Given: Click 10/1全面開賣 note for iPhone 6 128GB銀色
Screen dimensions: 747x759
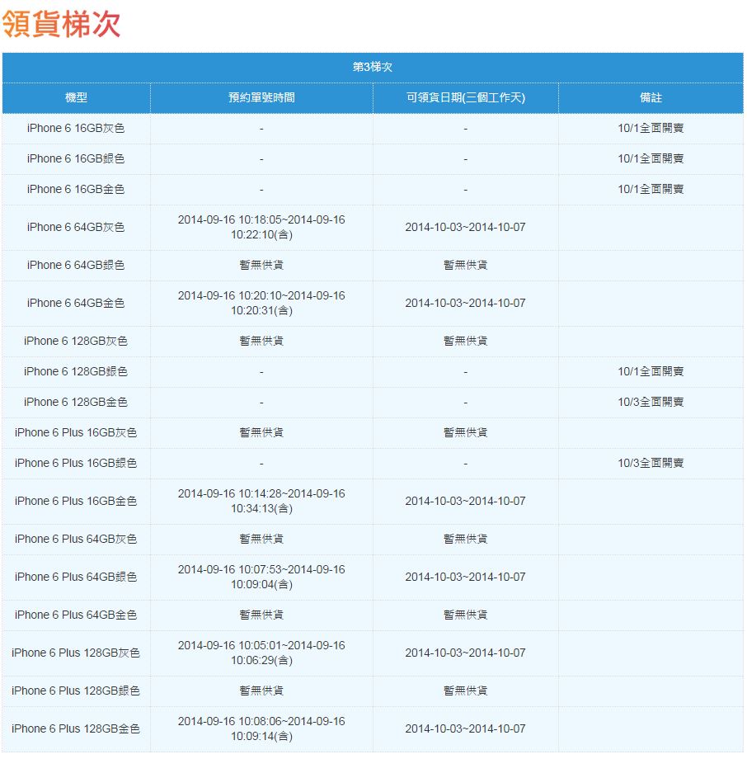Looking at the screenshot, I should (x=651, y=372).
